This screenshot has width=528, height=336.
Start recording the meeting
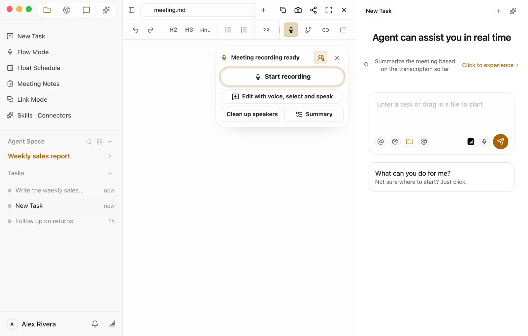click(282, 77)
